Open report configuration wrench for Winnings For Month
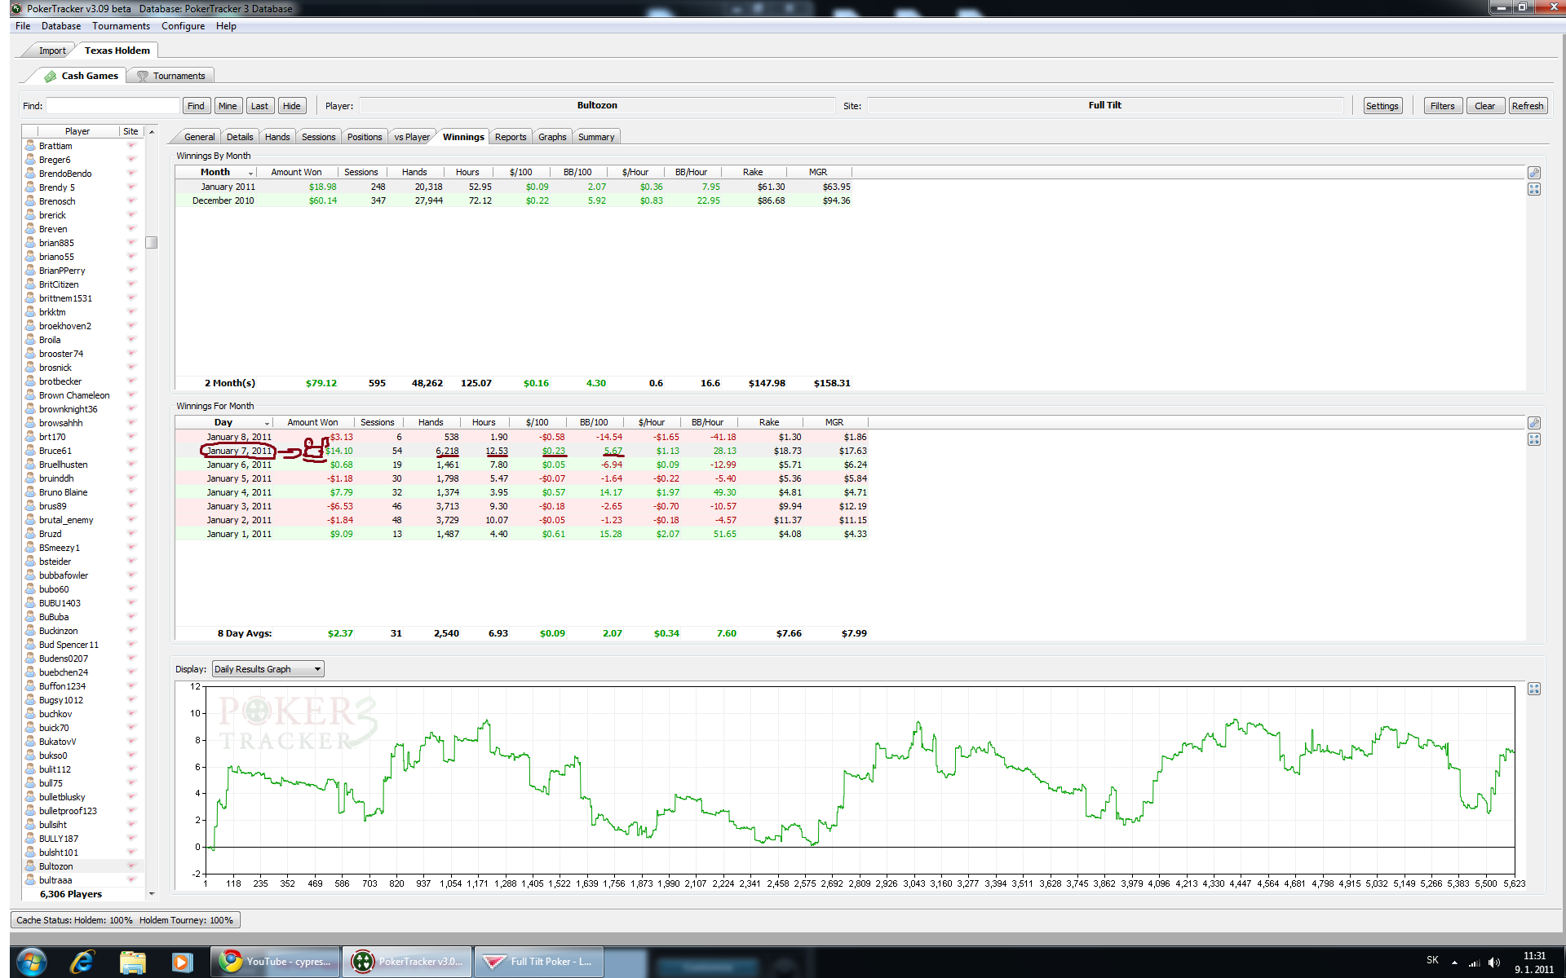The height and width of the screenshot is (978, 1566). click(x=1534, y=423)
